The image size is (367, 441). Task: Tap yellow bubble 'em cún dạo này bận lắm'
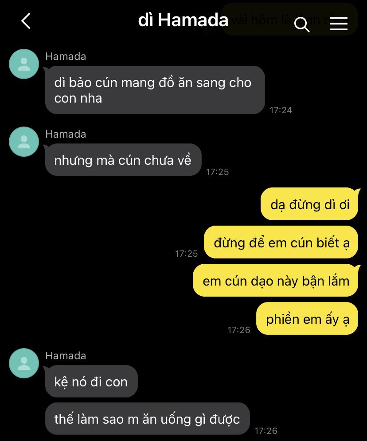(276, 280)
